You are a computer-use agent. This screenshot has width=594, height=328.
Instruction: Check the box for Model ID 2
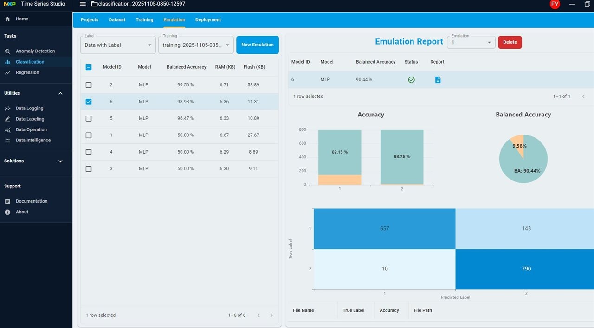point(89,85)
